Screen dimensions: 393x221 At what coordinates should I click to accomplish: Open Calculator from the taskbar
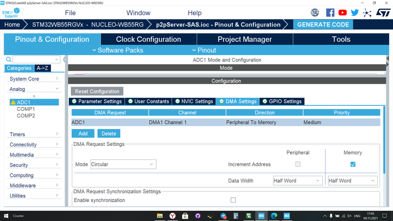pos(236,216)
